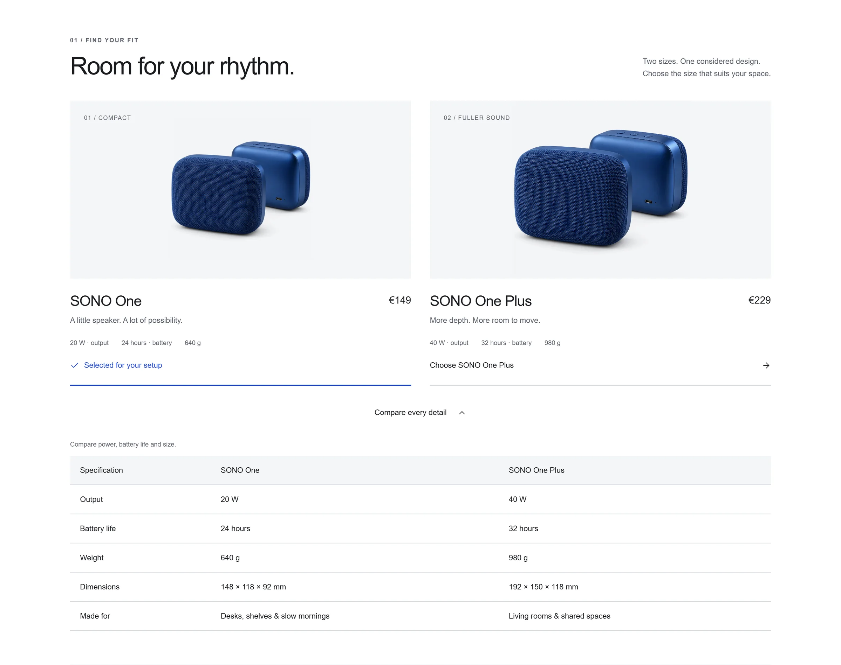Click the 24 hours · battery spec
This screenshot has width=841, height=665.
(x=146, y=343)
